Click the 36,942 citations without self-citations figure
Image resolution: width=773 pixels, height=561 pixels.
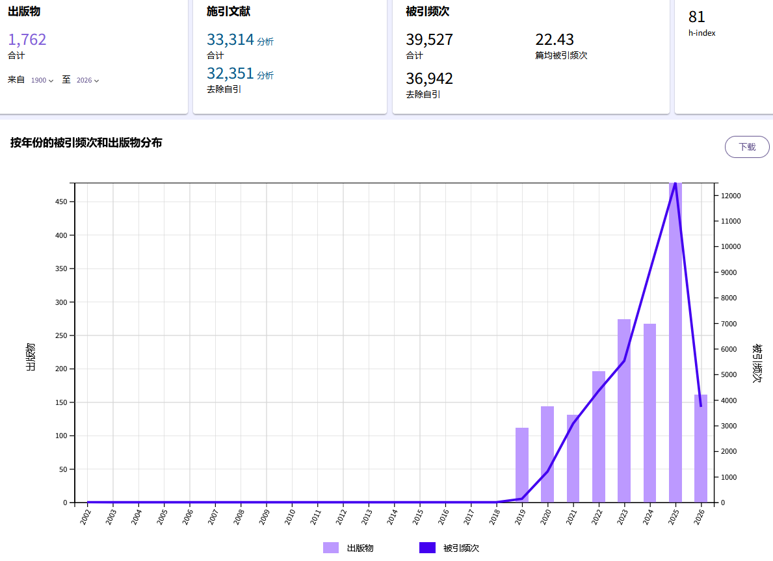(429, 79)
